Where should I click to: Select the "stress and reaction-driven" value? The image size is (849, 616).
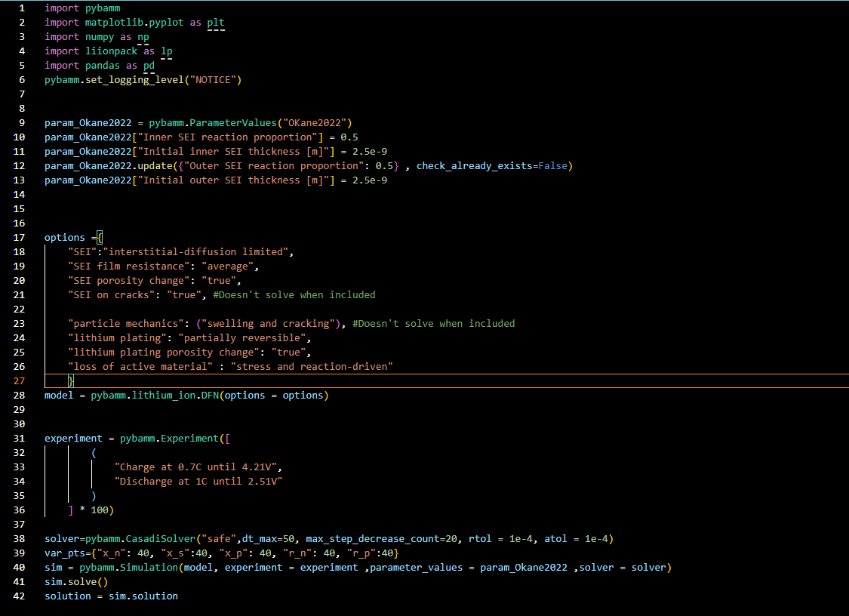tap(312, 367)
